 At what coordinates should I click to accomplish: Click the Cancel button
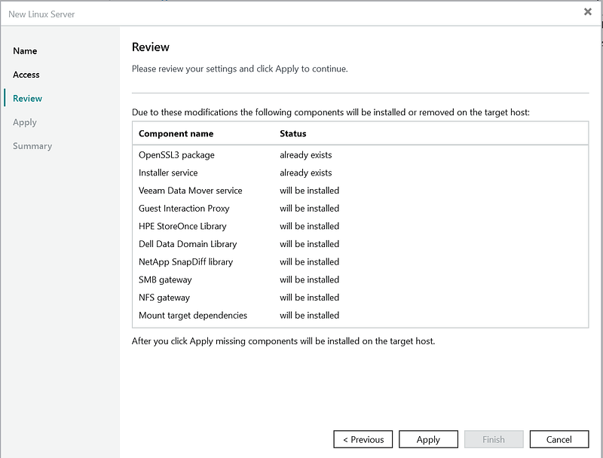coord(559,439)
